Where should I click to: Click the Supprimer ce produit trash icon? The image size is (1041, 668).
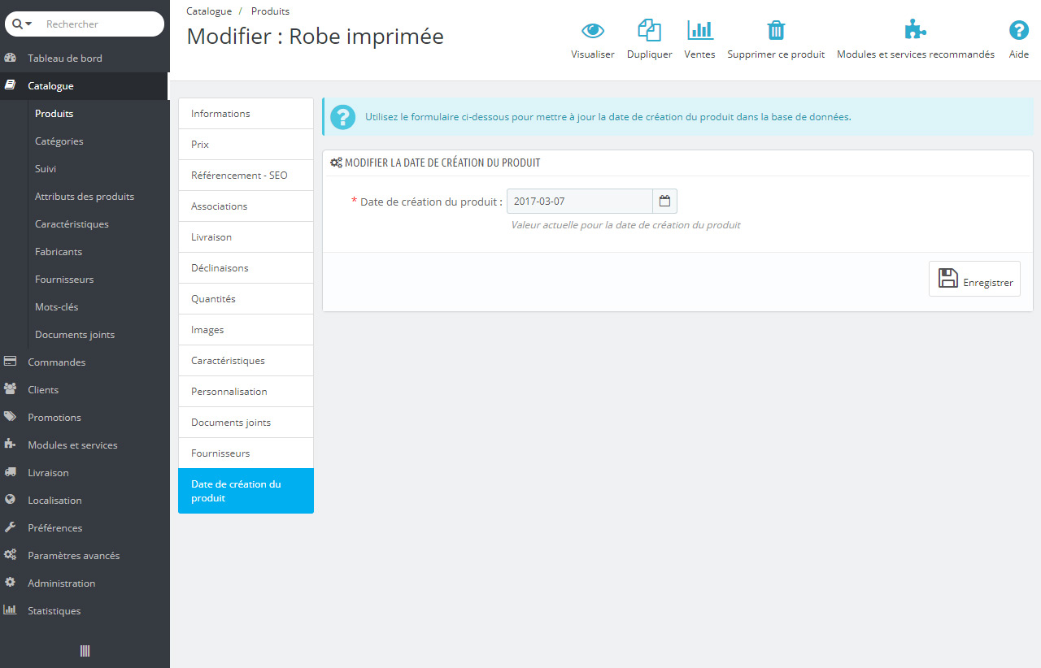tap(776, 31)
